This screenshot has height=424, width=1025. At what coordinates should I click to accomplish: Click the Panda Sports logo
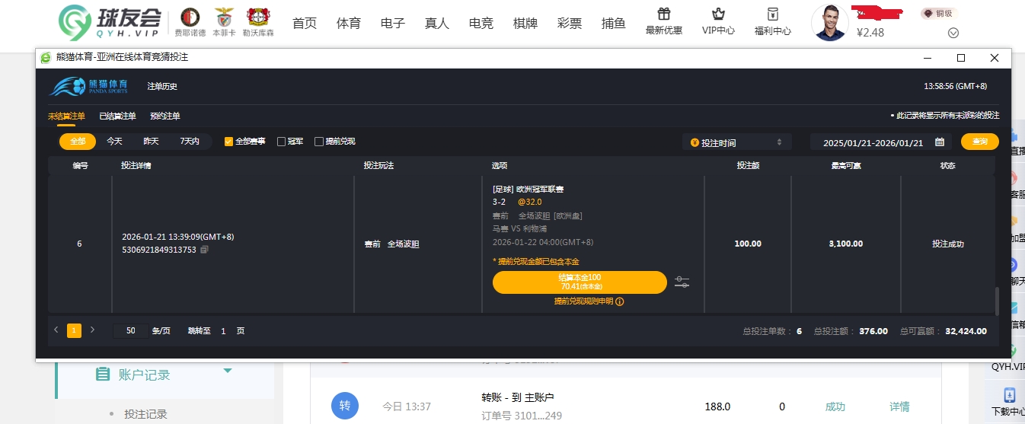(88, 86)
